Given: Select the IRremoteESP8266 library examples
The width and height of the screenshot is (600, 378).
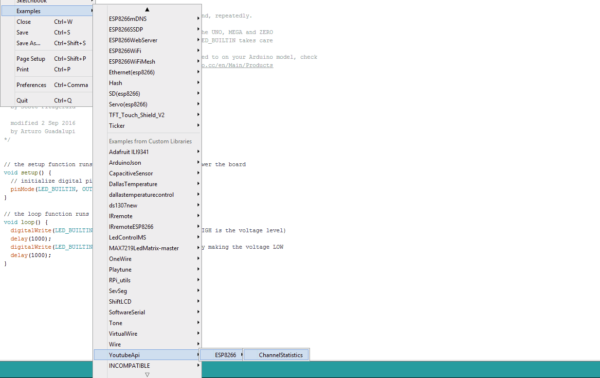Looking at the screenshot, I should coord(131,227).
